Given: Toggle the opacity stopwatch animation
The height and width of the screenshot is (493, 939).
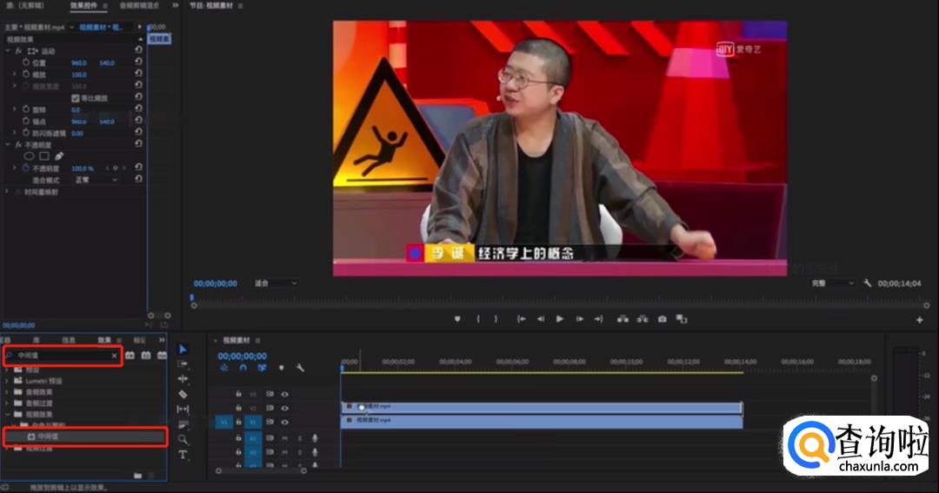Looking at the screenshot, I should point(25,168).
